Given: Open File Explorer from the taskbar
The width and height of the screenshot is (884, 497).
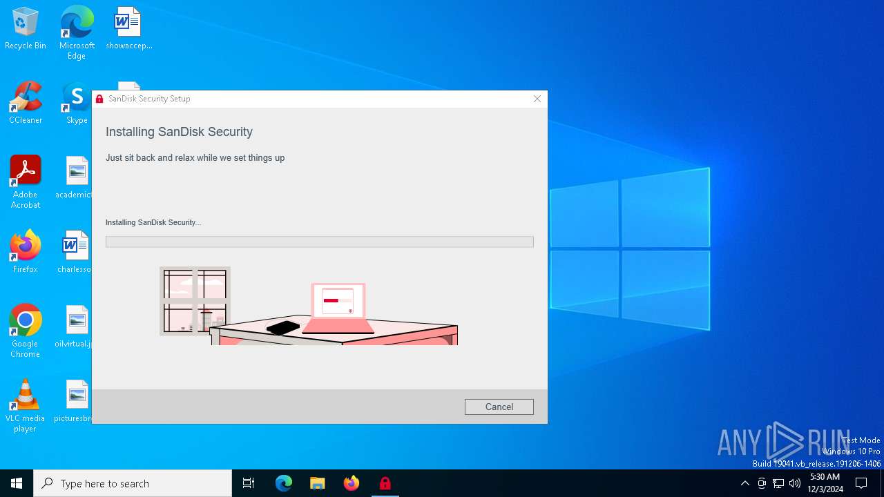Looking at the screenshot, I should 318,483.
